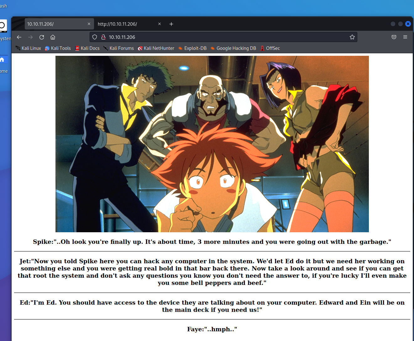
Task: Click the address bar showing 10.10.11.206
Action: click(x=223, y=37)
